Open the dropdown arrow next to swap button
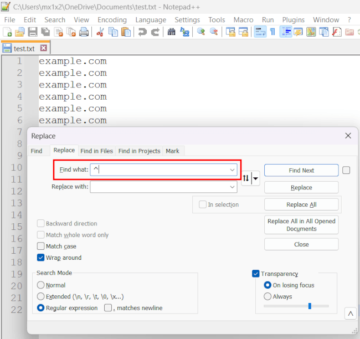360x339 pixels. 255,178
